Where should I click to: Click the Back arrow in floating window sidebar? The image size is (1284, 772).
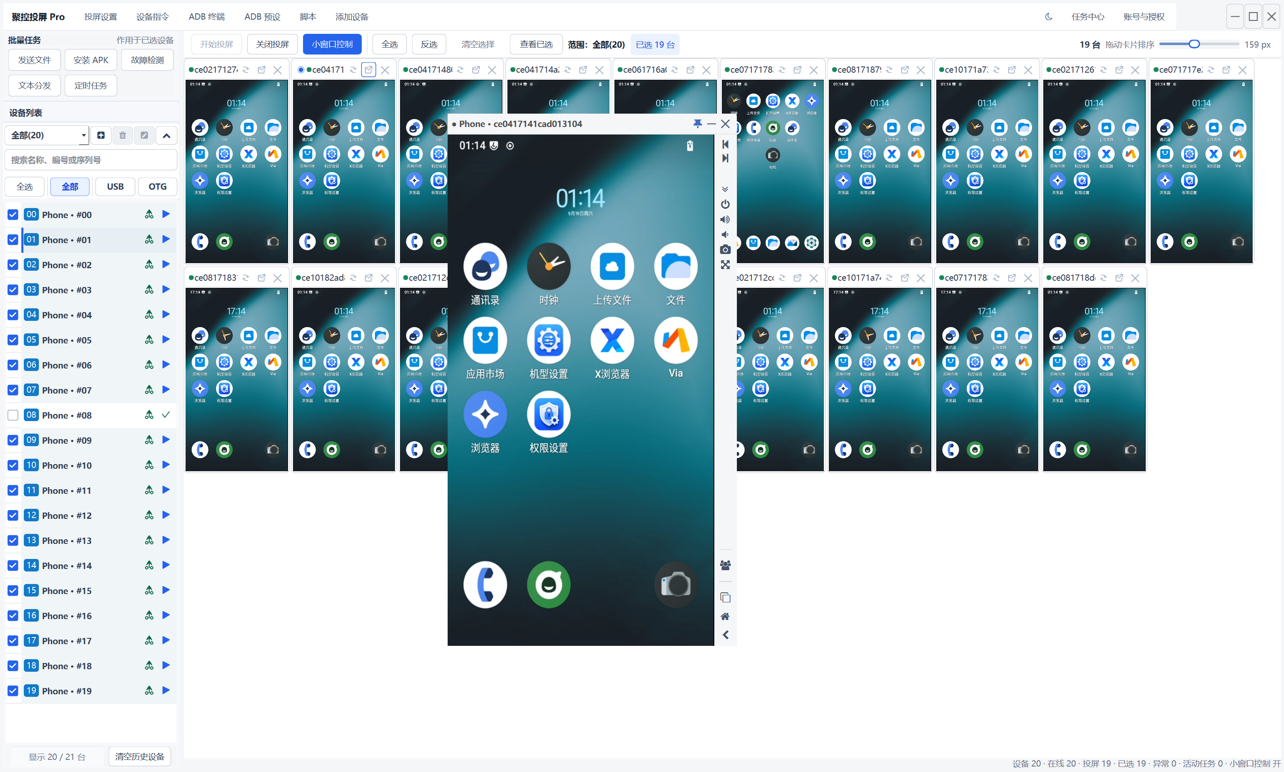(725, 635)
